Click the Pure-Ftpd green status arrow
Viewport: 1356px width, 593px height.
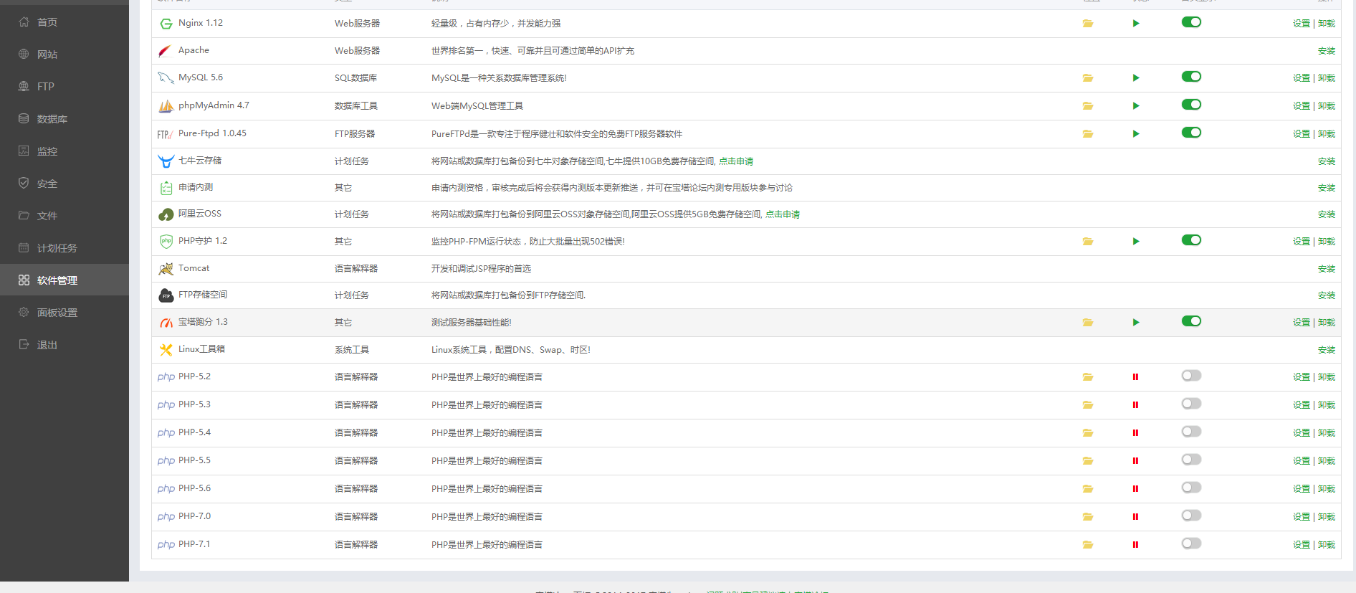1136,134
